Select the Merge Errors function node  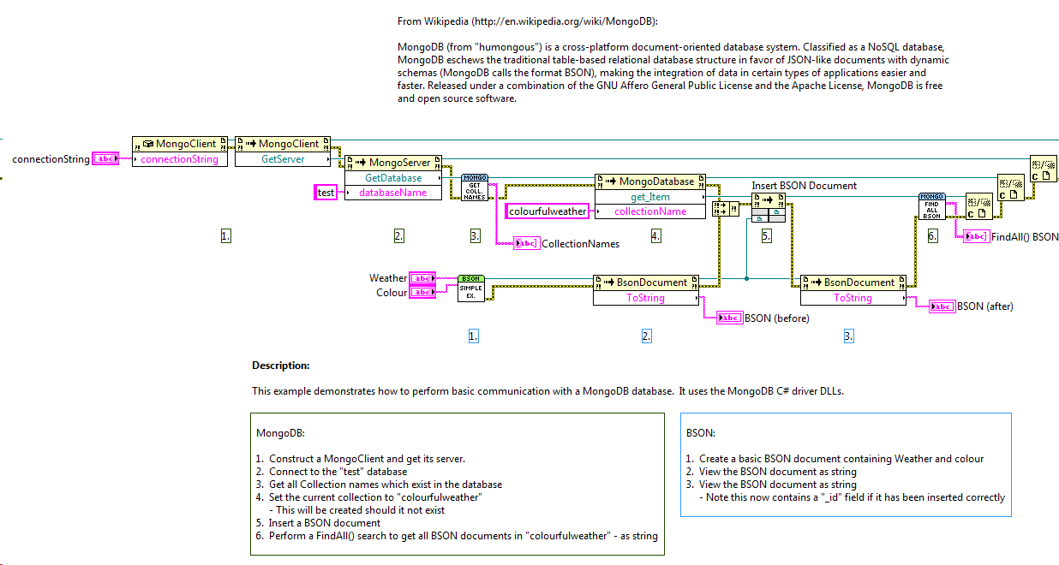pos(725,210)
